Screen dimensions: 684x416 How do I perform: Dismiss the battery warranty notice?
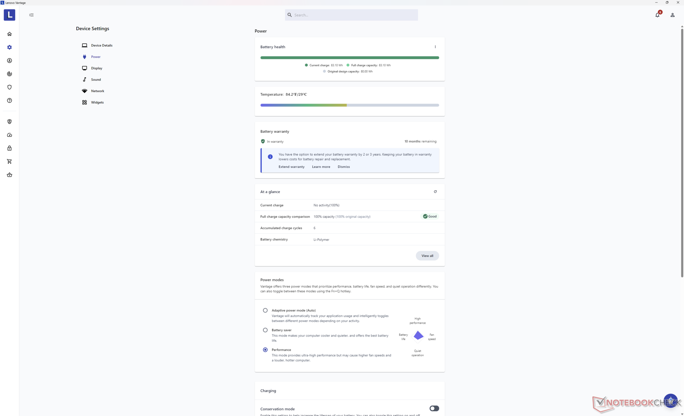point(343,167)
